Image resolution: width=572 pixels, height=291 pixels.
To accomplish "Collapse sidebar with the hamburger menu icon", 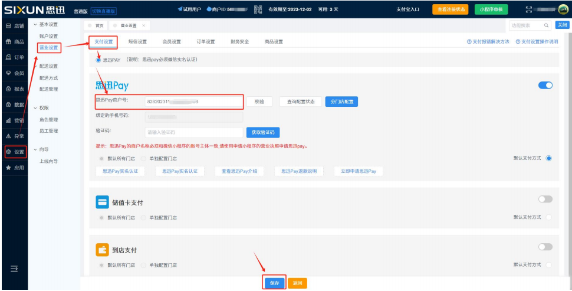I will tap(14, 269).
